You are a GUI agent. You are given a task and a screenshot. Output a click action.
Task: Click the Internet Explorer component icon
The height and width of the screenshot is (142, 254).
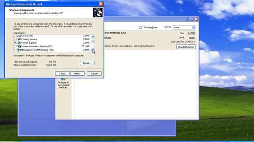pyautogui.click(x=19, y=43)
